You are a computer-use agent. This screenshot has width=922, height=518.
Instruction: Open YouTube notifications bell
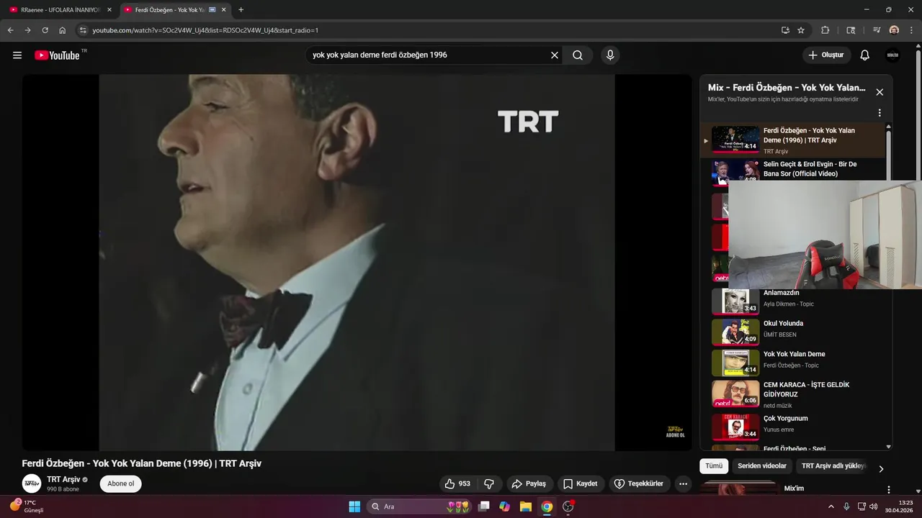pos(865,55)
